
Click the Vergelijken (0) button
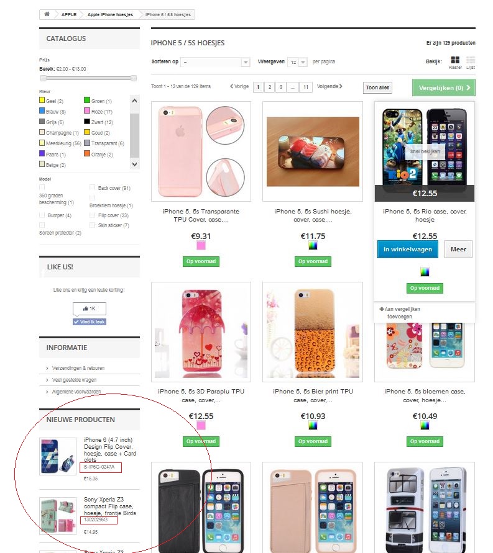[443, 88]
